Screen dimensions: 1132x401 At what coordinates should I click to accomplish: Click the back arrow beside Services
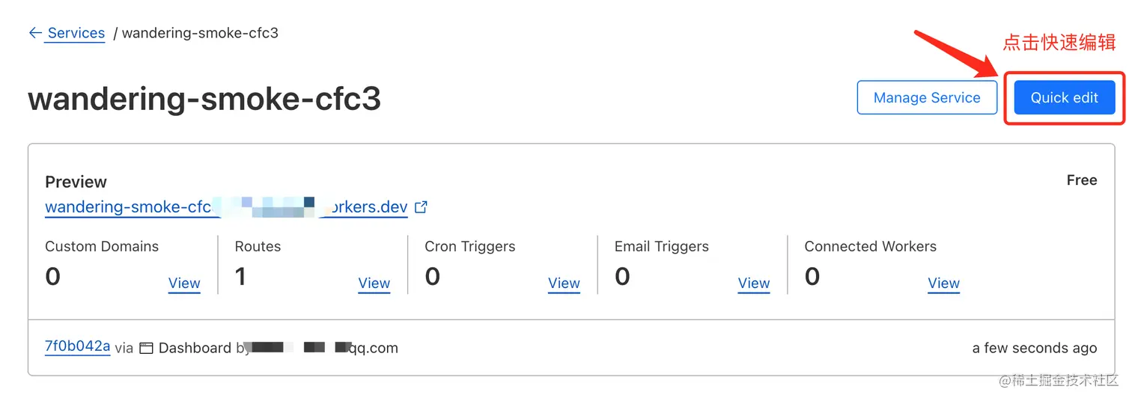(x=34, y=33)
